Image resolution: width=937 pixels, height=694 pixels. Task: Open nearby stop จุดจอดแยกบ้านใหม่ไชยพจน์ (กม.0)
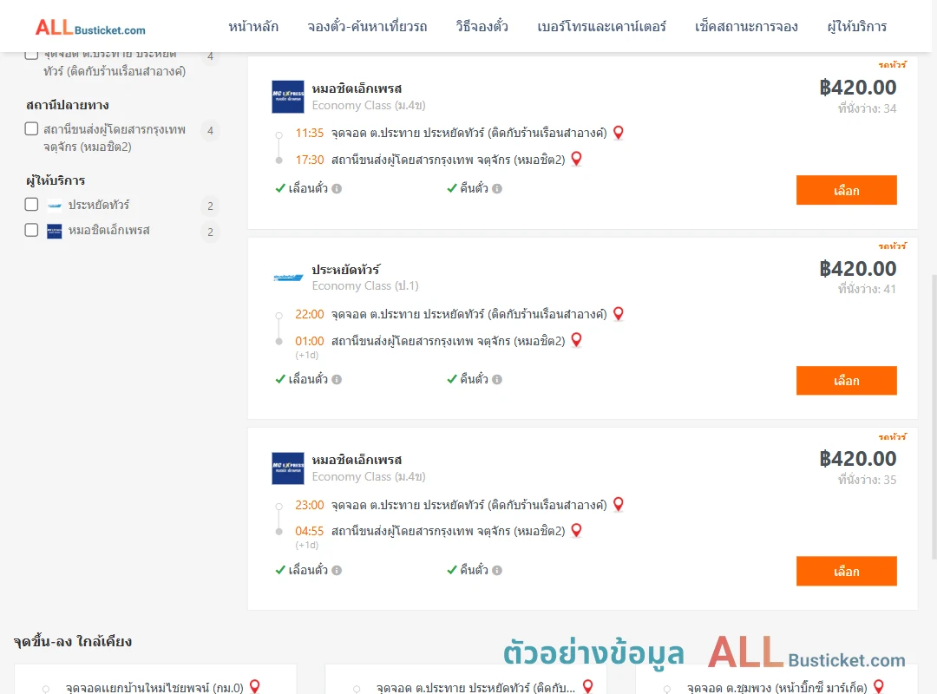point(154,687)
